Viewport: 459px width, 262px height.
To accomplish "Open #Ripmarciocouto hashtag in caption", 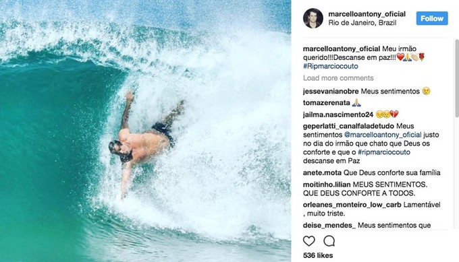I will pyautogui.click(x=331, y=66).
